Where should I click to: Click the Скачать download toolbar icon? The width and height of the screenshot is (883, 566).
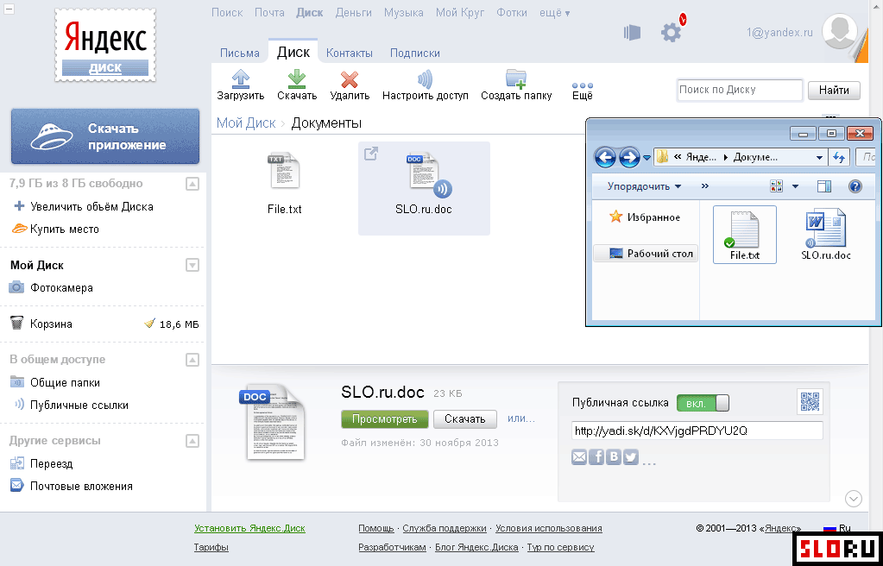tap(297, 80)
